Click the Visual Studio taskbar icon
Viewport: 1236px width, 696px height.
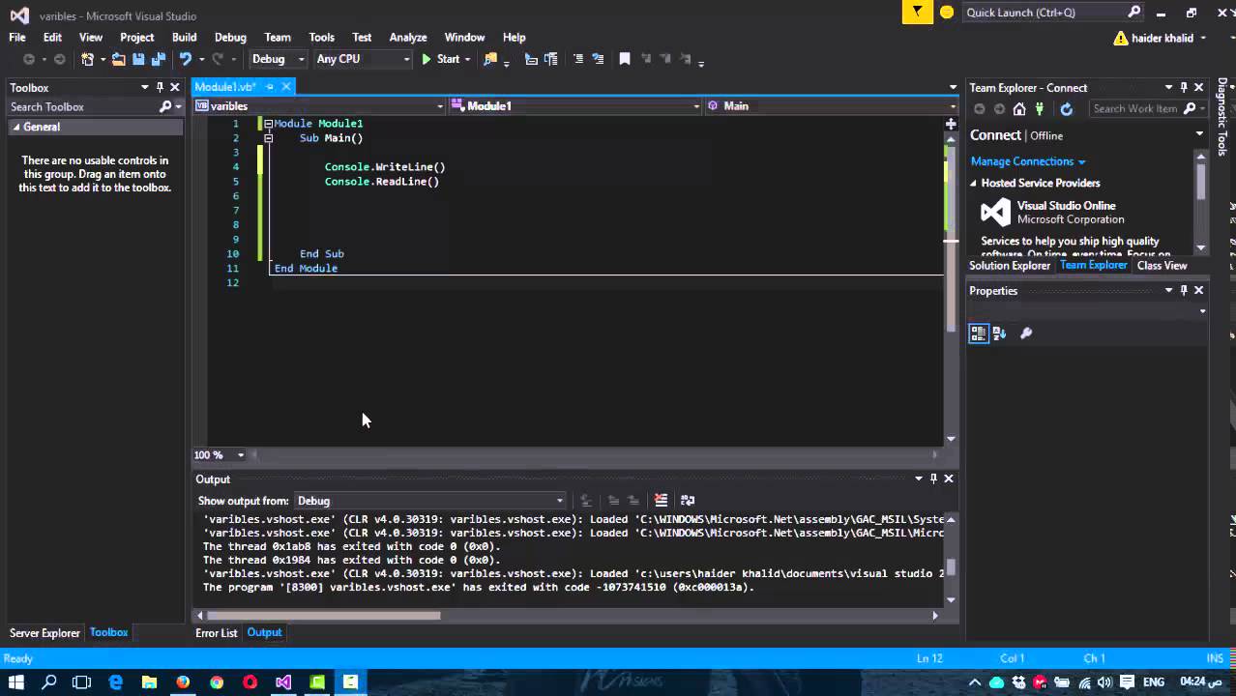(283, 681)
